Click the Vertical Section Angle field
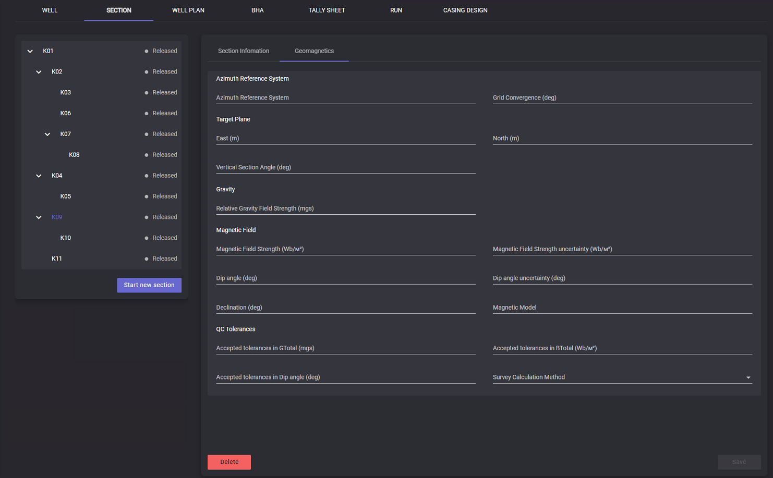 345,167
